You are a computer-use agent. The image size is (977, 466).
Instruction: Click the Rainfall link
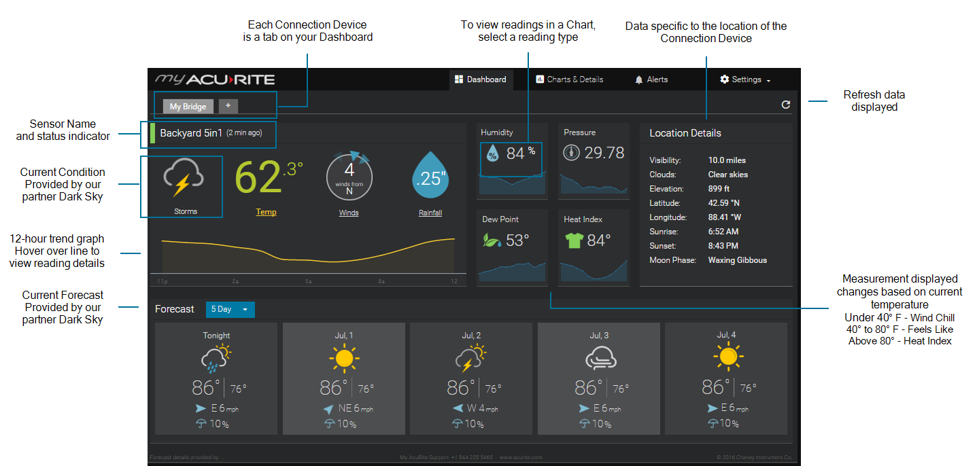click(x=430, y=213)
